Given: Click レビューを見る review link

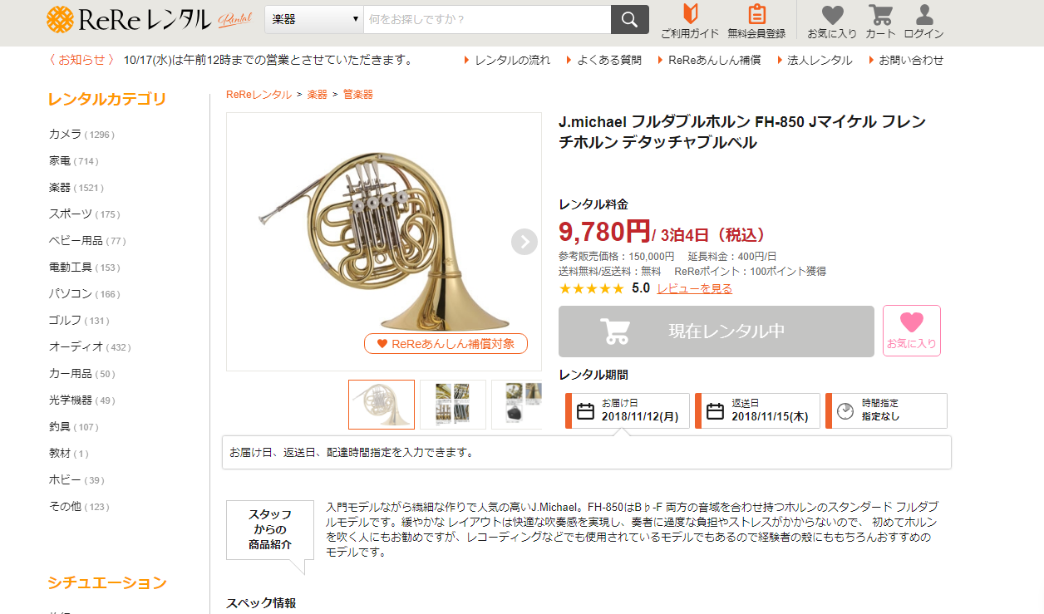Looking at the screenshot, I should tap(695, 288).
